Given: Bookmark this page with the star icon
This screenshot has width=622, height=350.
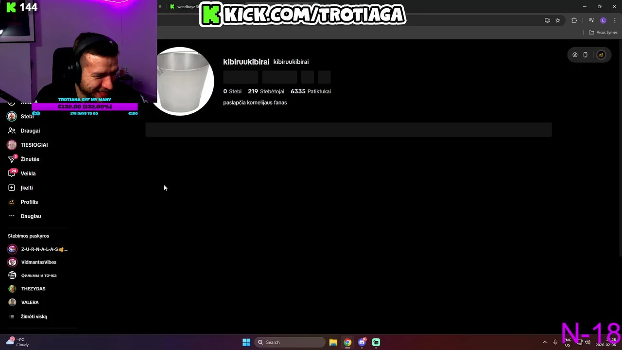Looking at the screenshot, I should tap(558, 20).
